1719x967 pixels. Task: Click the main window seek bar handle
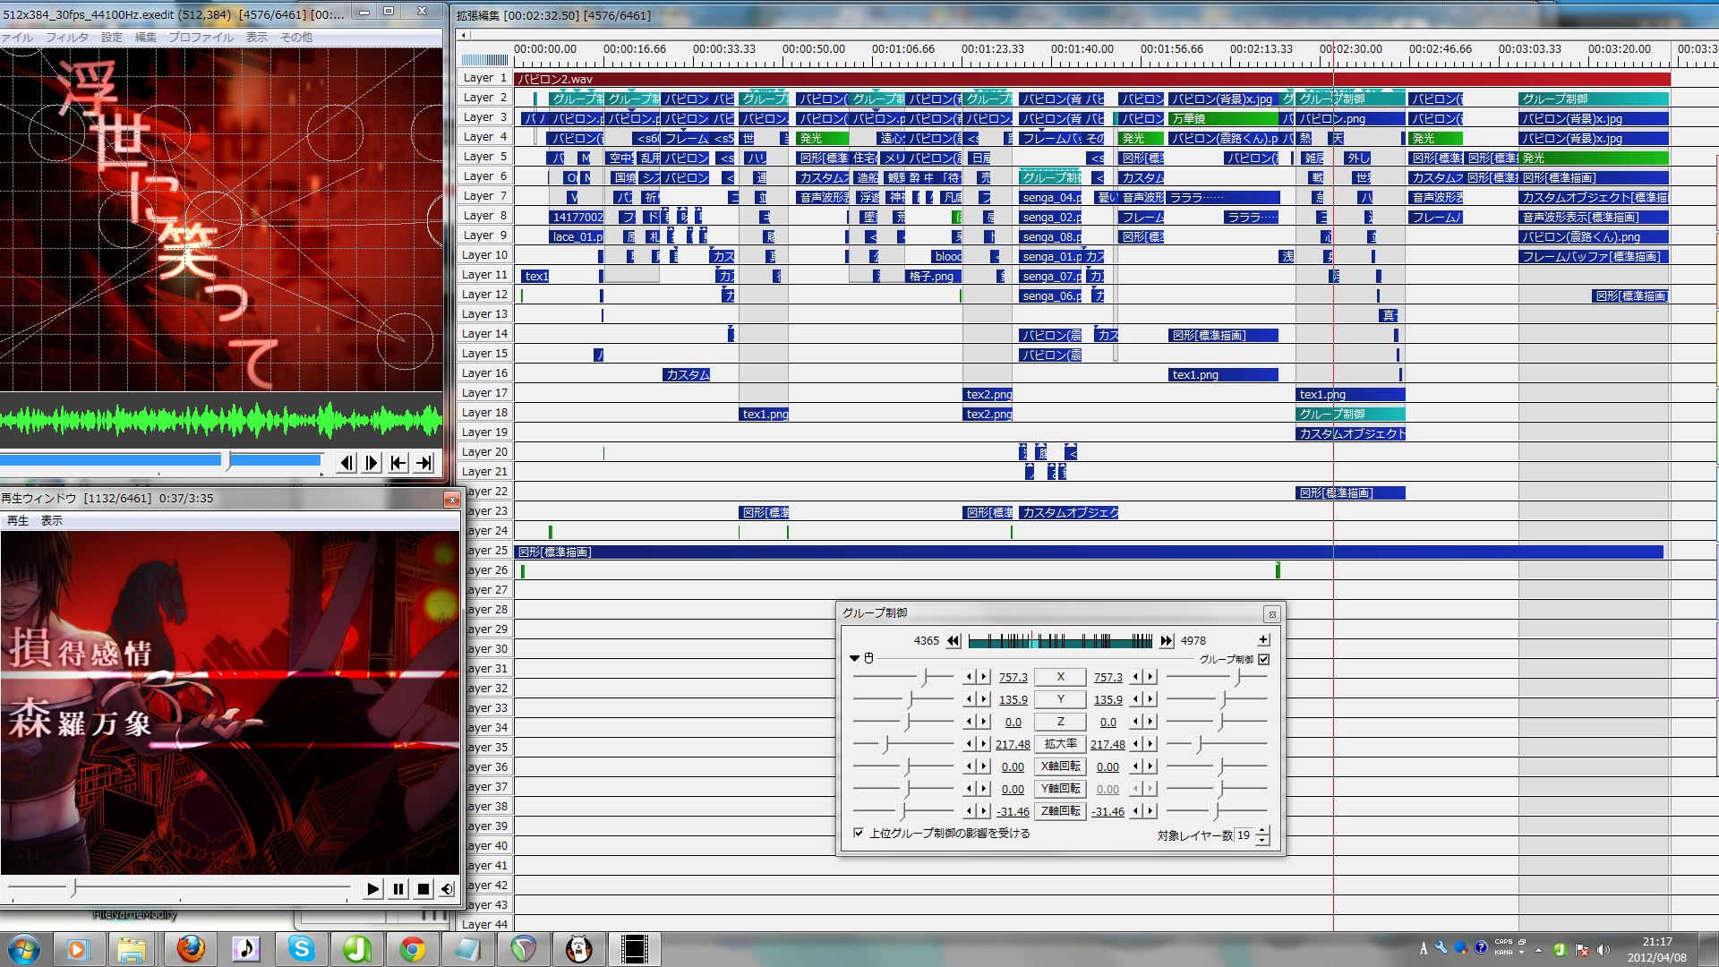(228, 460)
